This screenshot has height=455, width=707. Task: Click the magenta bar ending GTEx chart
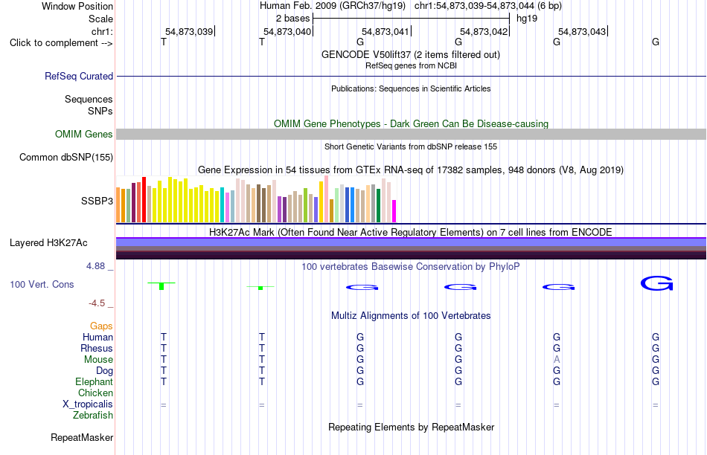coord(394,211)
